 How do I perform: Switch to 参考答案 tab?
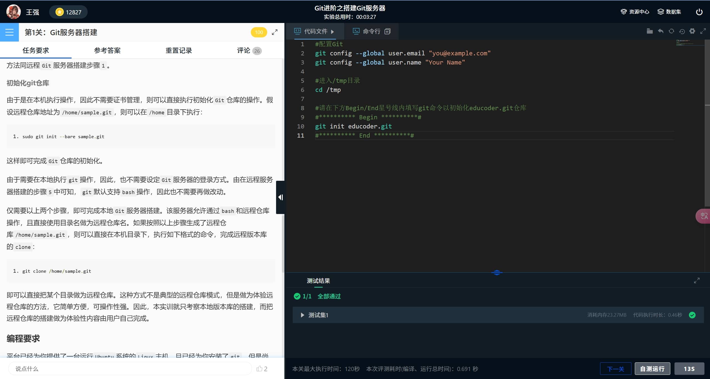pos(107,50)
